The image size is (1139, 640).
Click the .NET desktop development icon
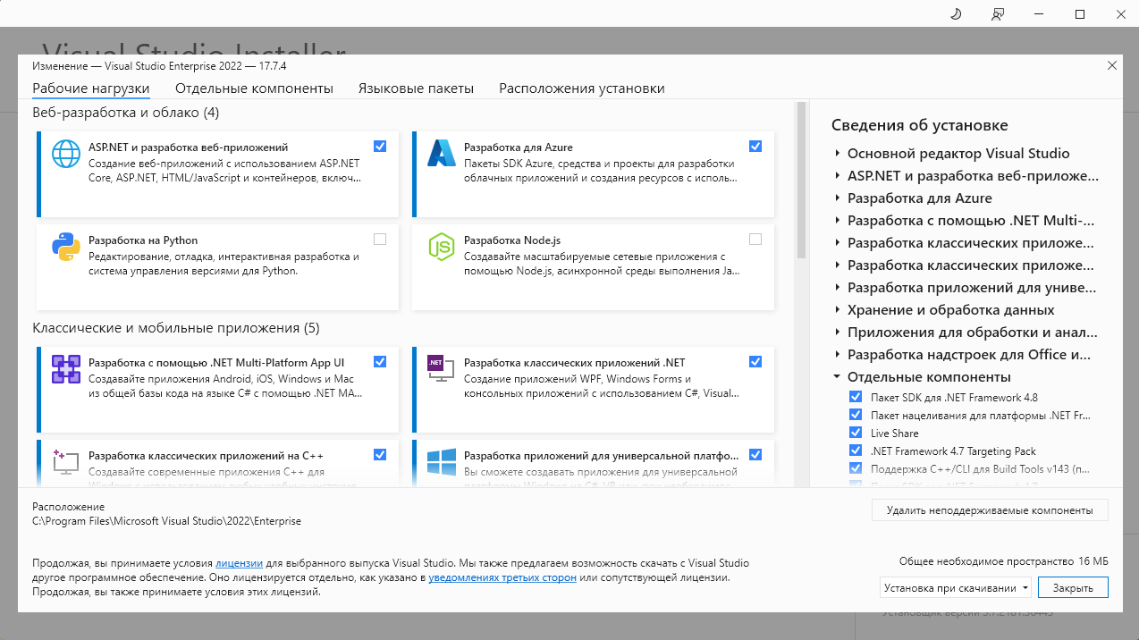coord(442,369)
